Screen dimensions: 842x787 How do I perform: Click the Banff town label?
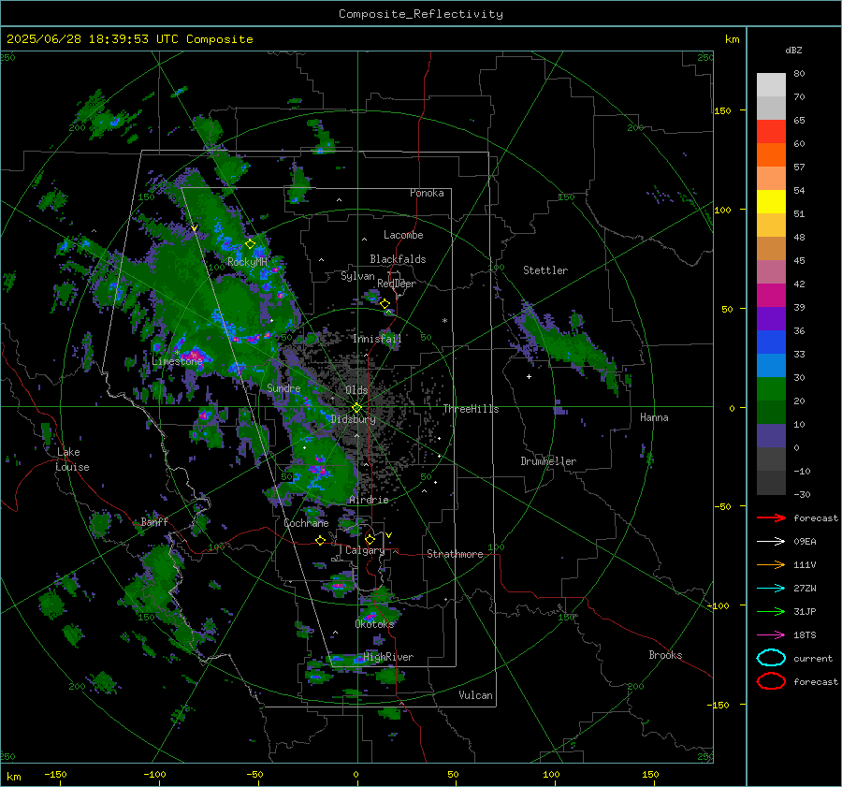154,522
